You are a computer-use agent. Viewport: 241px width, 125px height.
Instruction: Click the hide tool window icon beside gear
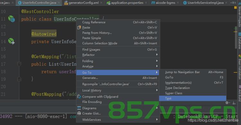pos(234,103)
